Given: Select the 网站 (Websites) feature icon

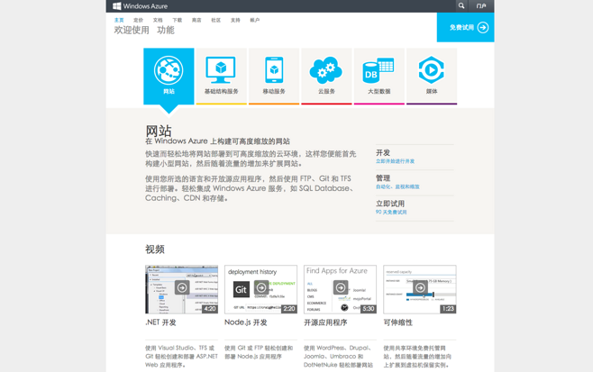Looking at the screenshot, I should coord(169,72).
